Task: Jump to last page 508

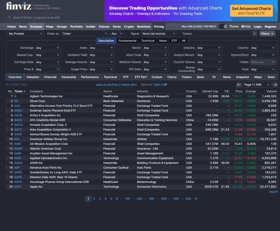Action: coord(188,199)
